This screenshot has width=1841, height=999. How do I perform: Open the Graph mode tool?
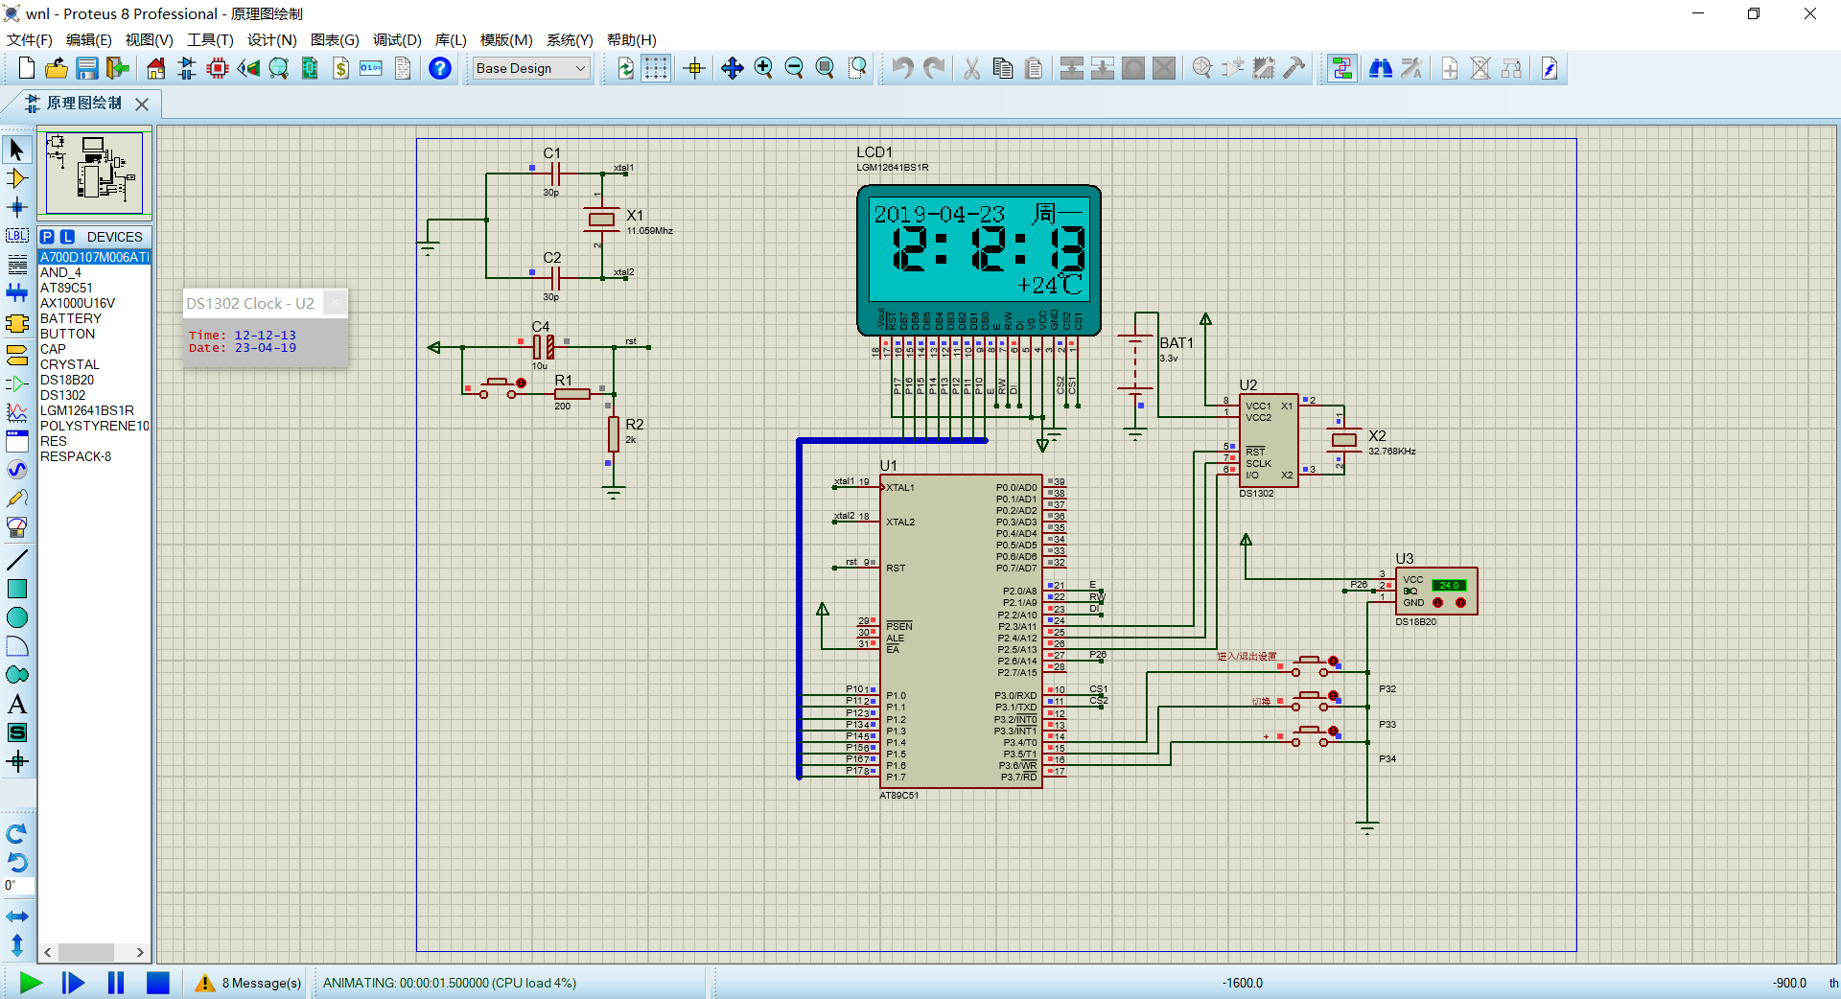17,412
